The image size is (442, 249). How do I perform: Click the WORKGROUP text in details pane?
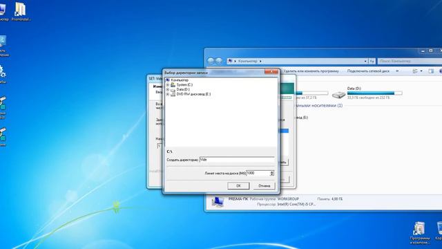point(288,199)
